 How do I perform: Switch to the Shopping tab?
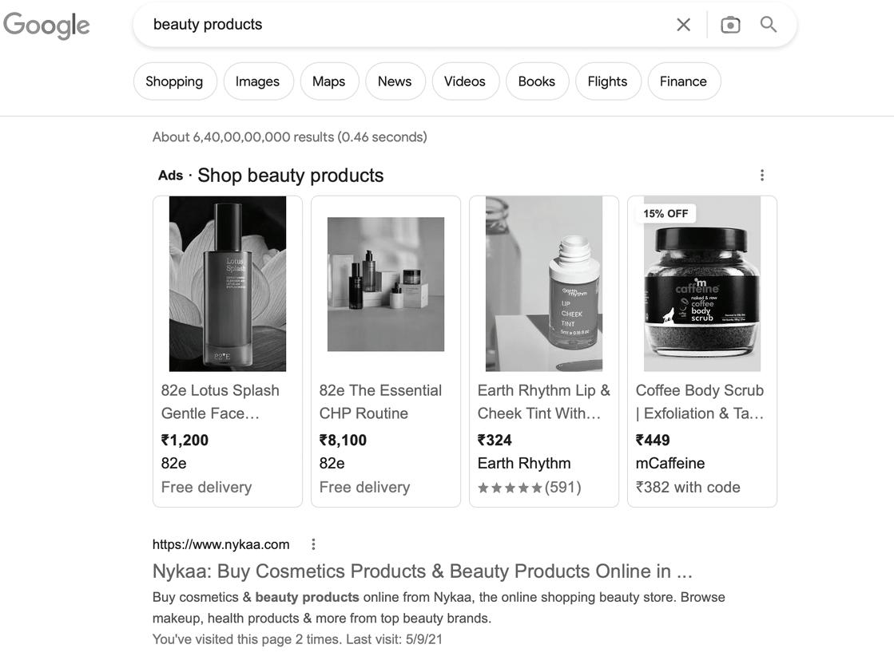[x=174, y=81]
